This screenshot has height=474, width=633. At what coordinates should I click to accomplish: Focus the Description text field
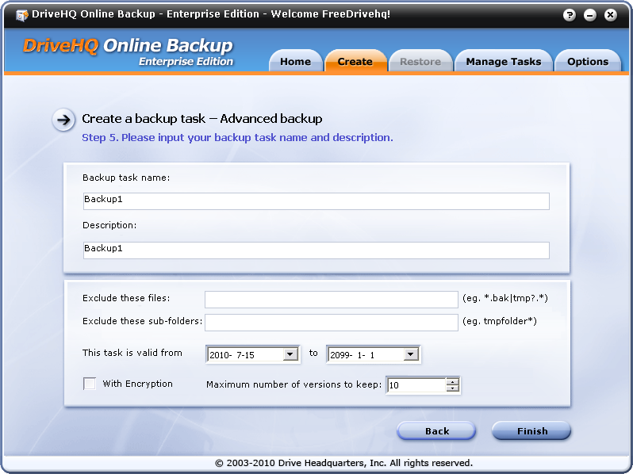pos(316,250)
